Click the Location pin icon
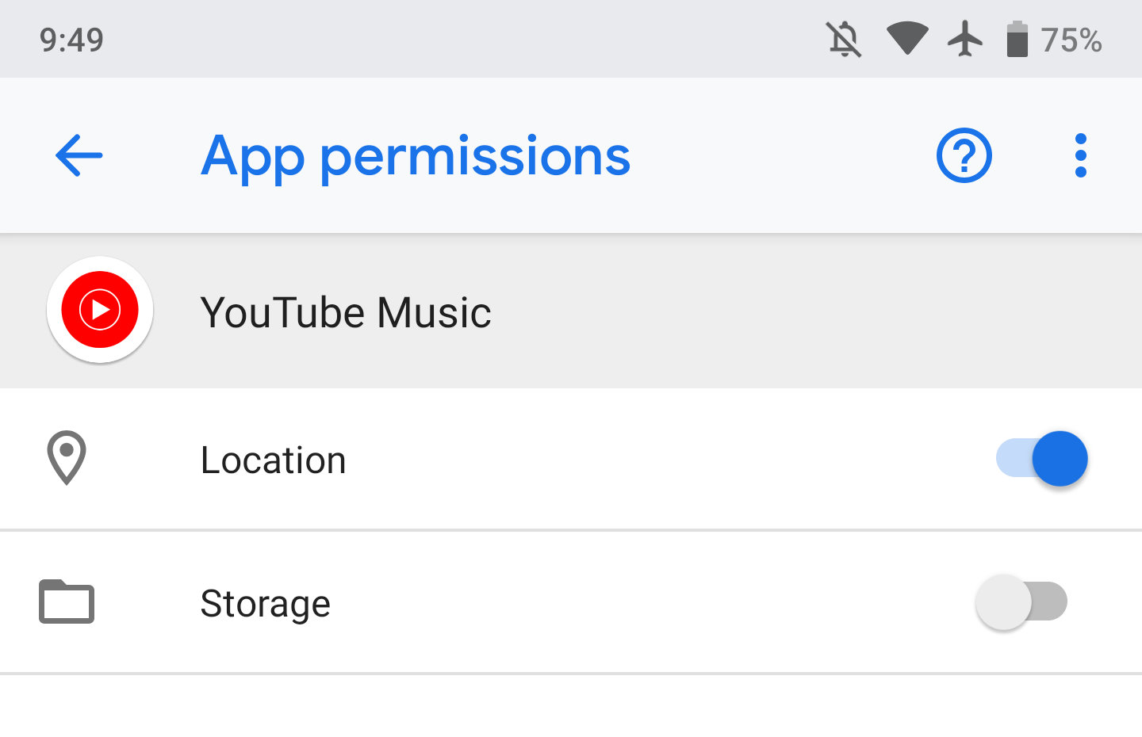Screen dimensions: 1142x737 67,458
